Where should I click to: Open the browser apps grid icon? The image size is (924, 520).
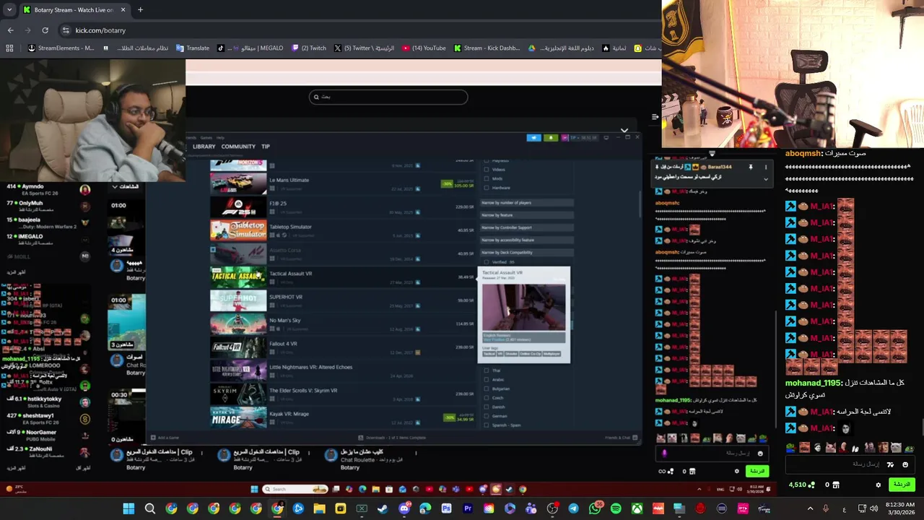(9, 48)
